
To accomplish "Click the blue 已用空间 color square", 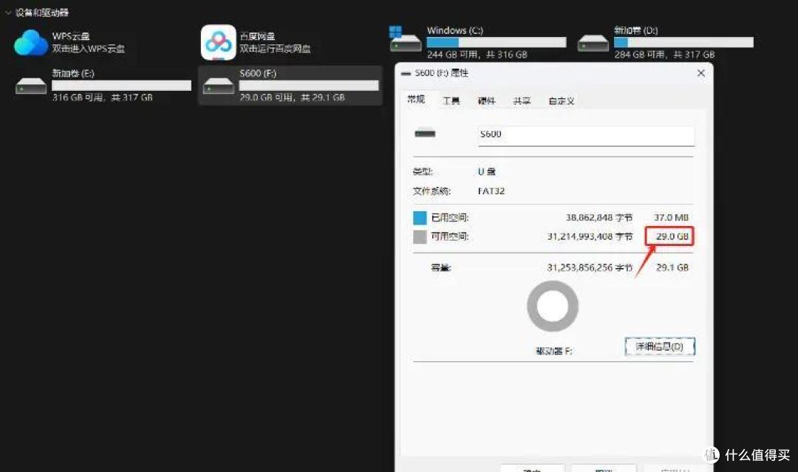I will tap(420, 218).
